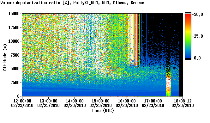Click the 12500 altitude tick label
The image size is (210, 123).
14,28
